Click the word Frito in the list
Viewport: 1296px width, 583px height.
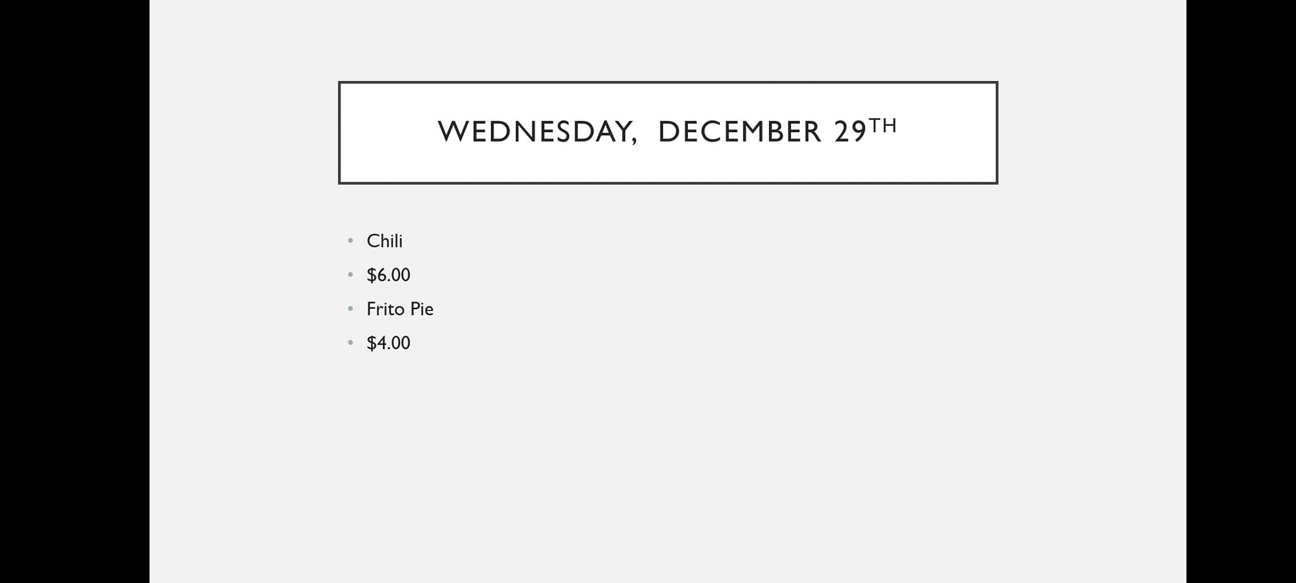click(385, 309)
